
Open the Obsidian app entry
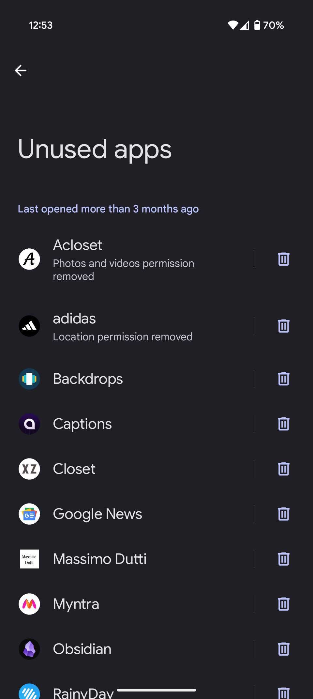tap(124, 649)
